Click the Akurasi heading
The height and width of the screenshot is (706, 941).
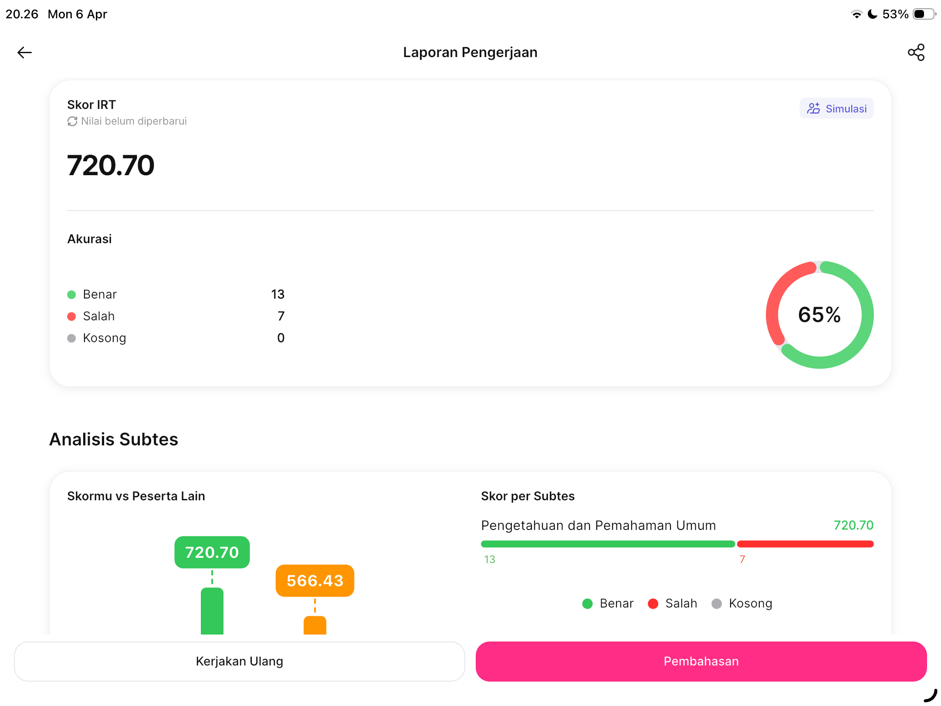(x=89, y=239)
